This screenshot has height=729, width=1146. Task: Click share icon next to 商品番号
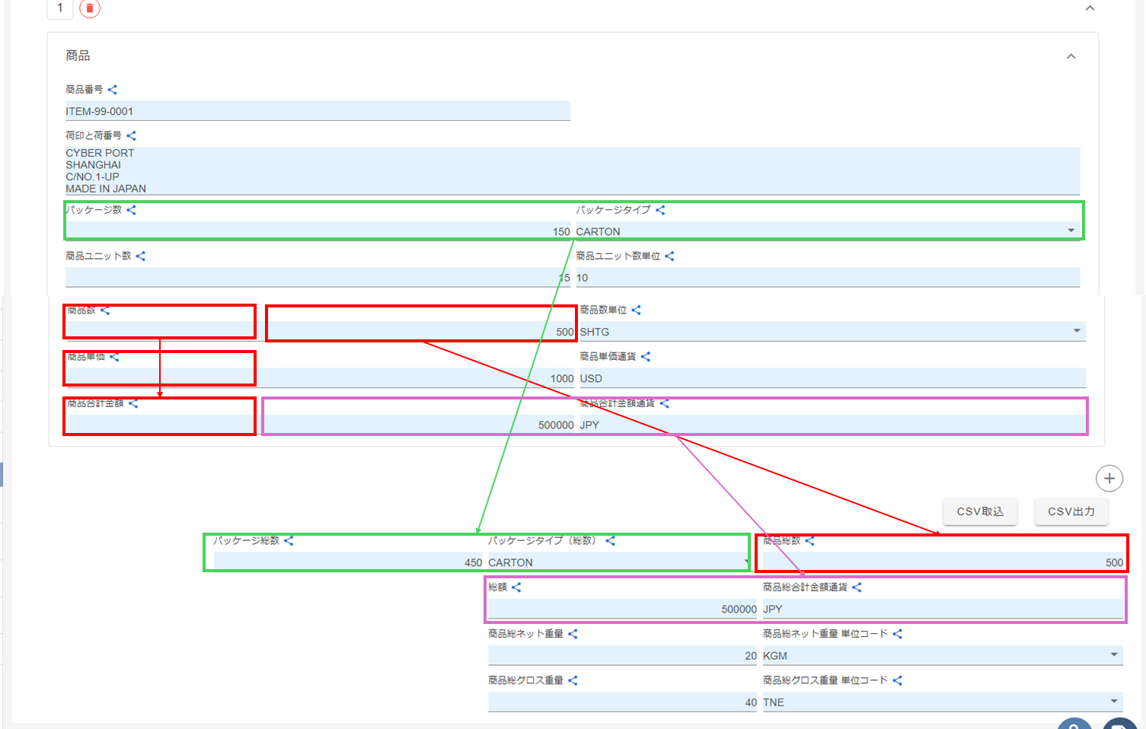[113, 90]
